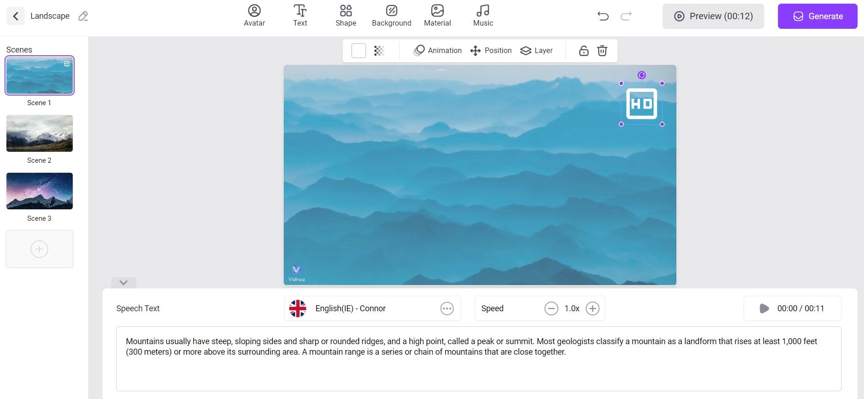The height and width of the screenshot is (399, 864).
Task: Open the Music panel
Action: click(483, 16)
